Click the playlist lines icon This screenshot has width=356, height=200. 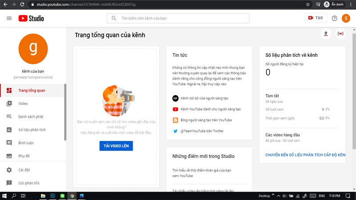9,116
